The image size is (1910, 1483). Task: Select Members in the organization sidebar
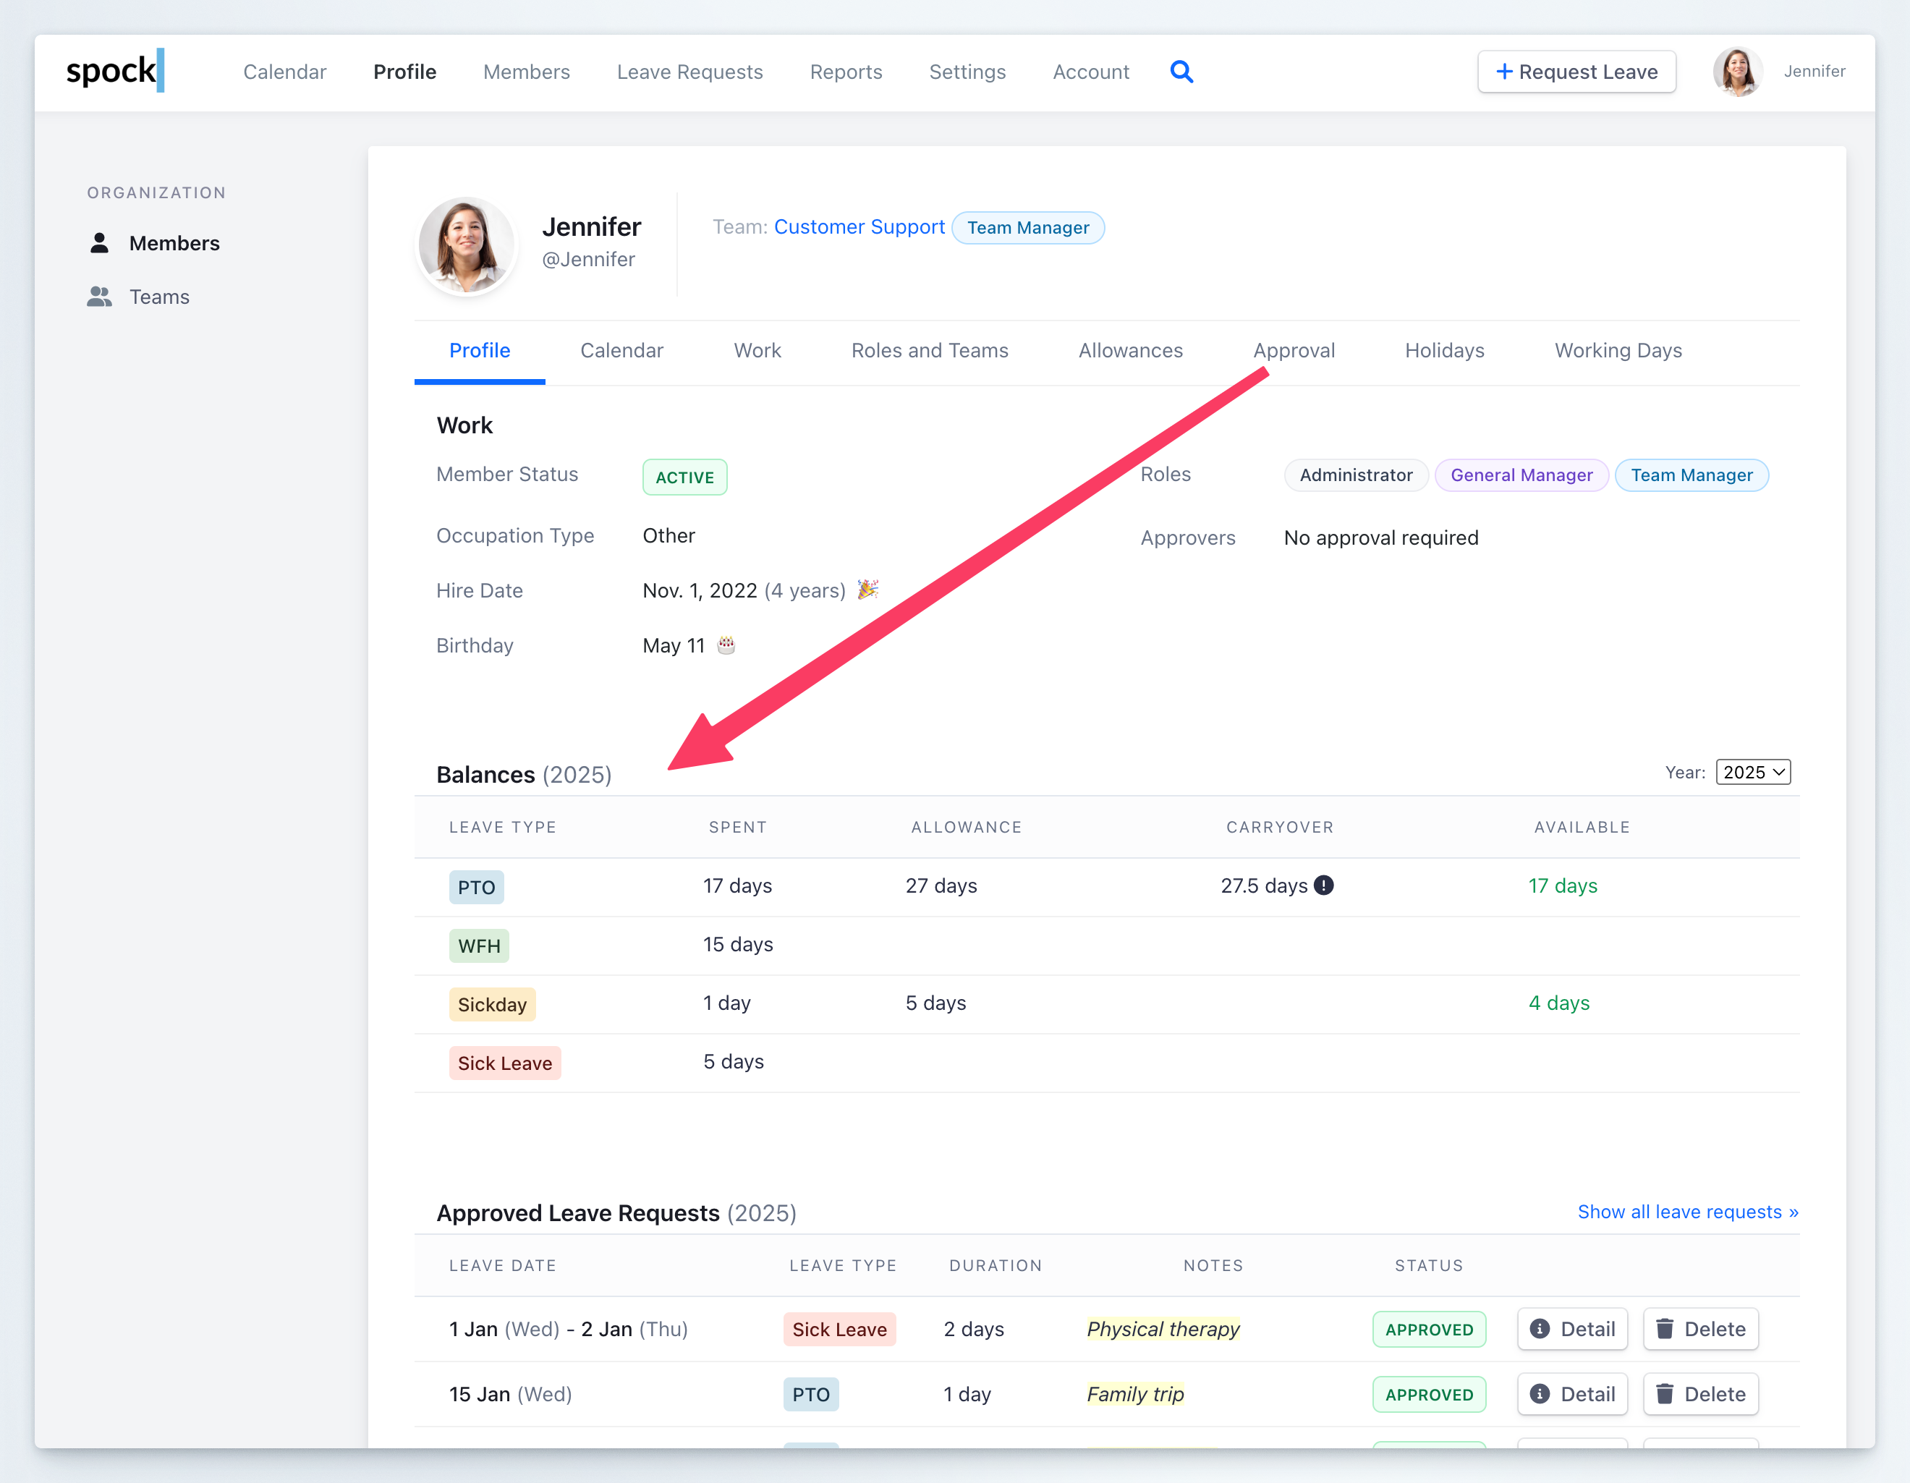[x=174, y=243]
